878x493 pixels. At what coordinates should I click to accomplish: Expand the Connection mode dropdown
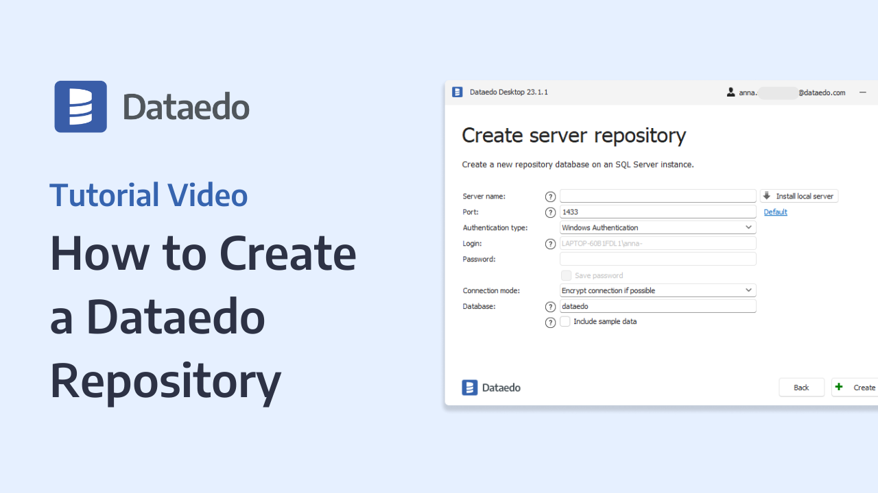point(657,290)
